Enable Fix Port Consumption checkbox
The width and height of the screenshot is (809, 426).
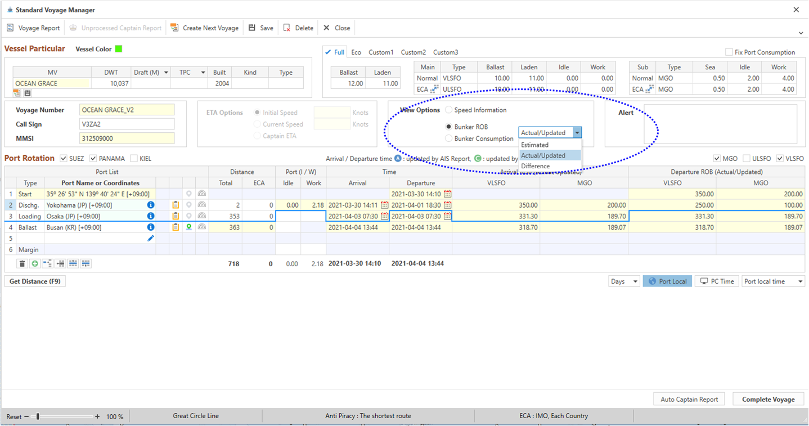click(729, 52)
